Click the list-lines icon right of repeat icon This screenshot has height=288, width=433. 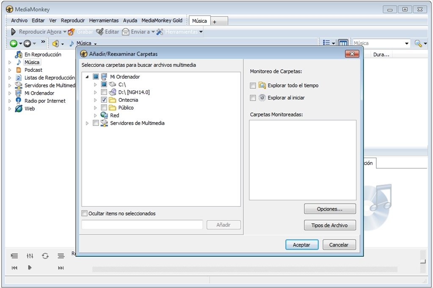click(61, 256)
